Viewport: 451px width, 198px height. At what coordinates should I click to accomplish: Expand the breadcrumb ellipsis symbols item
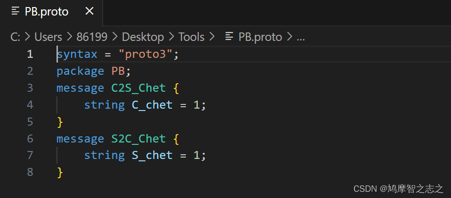click(x=300, y=37)
